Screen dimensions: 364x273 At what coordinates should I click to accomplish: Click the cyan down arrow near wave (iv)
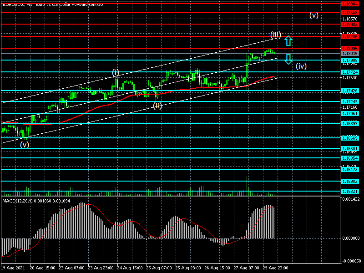pos(288,59)
